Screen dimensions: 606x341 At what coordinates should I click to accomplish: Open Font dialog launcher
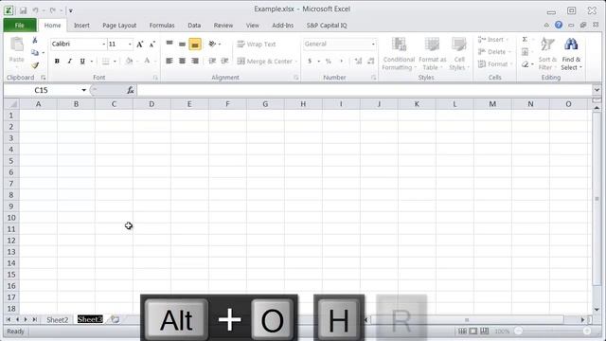(x=155, y=78)
